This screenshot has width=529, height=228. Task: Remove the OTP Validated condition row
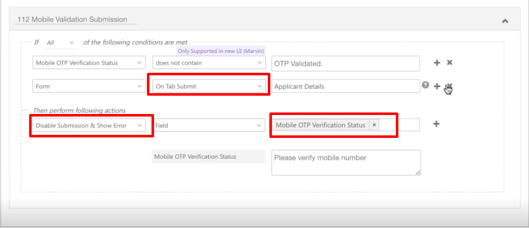[449, 63]
